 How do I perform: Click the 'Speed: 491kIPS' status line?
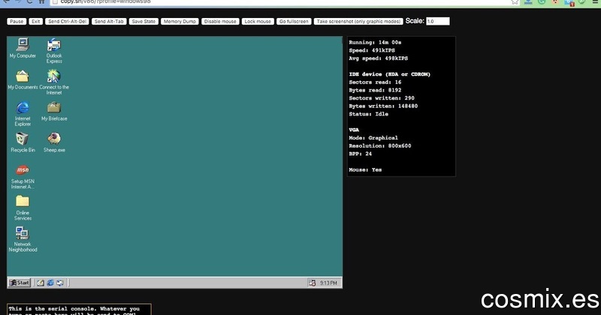(372, 50)
